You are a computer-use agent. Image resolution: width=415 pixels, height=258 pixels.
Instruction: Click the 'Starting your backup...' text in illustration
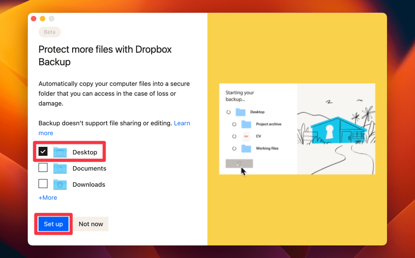240,96
